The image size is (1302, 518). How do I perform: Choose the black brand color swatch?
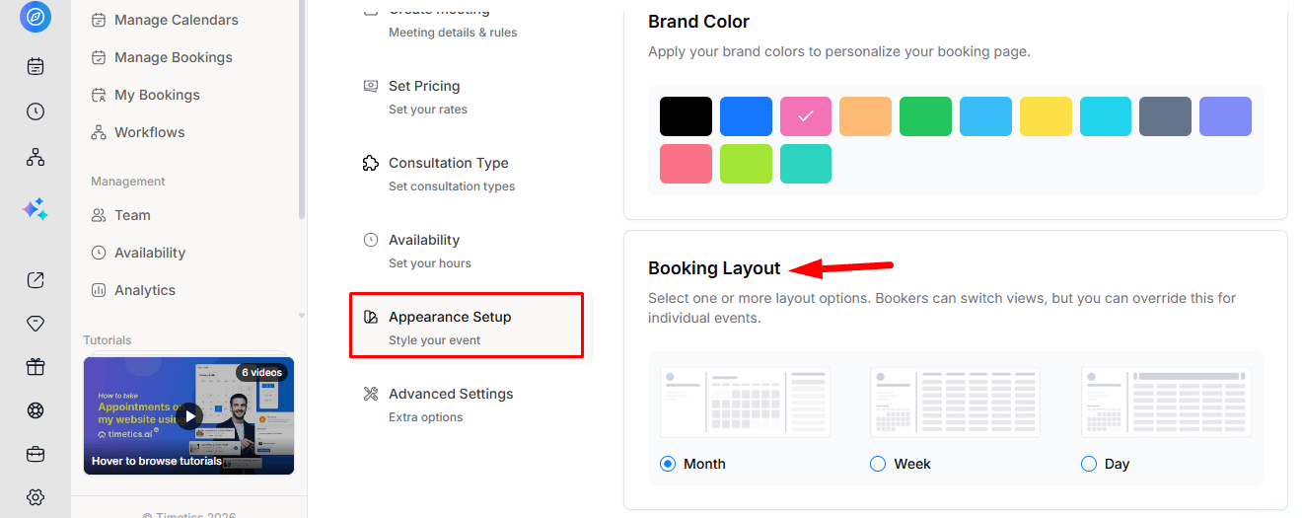point(686,116)
